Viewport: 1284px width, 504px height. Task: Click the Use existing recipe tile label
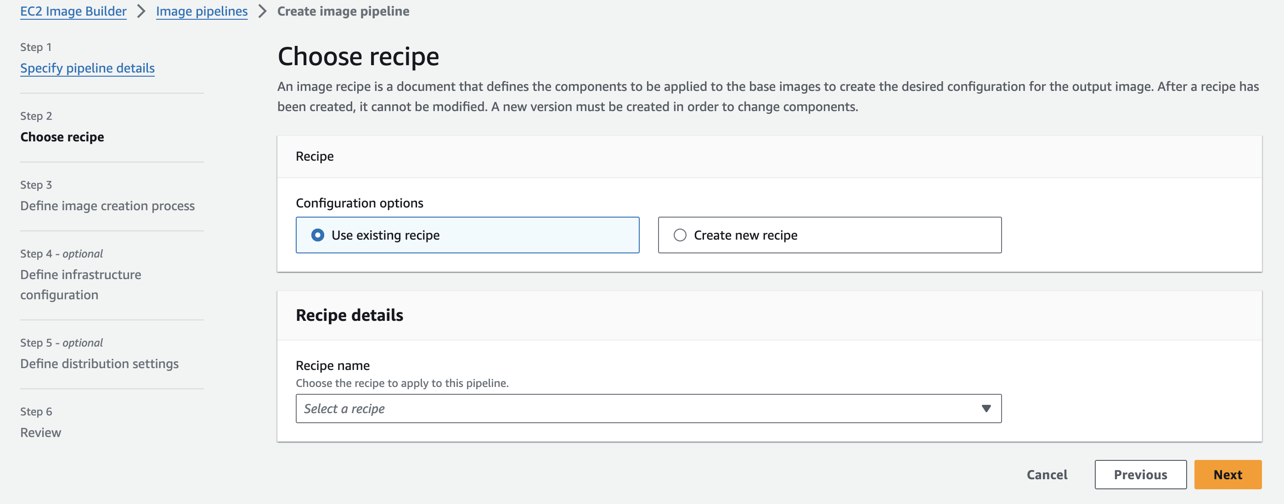coord(385,235)
